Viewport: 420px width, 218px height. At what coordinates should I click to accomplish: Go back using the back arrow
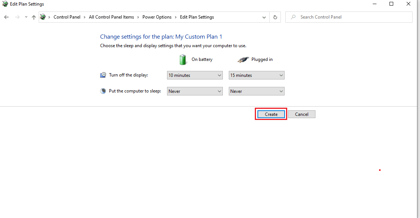[x=6, y=17]
